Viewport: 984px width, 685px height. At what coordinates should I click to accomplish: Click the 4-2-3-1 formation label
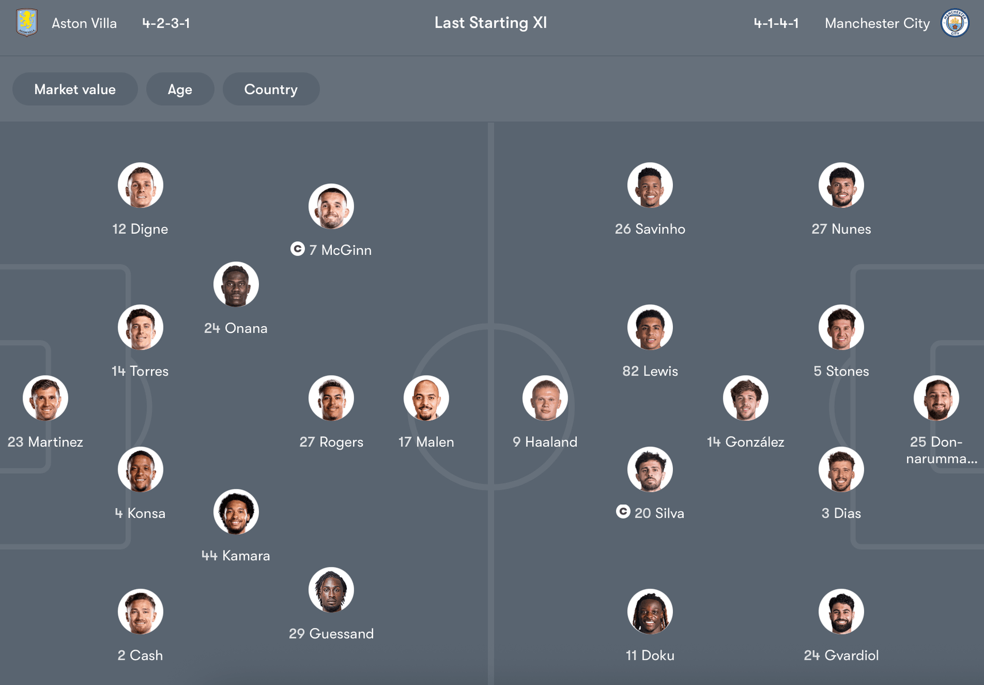[x=166, y=23]
